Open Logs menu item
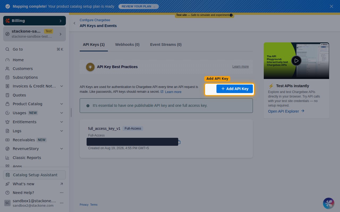This screenshot has height=212, width=340. (x=17, y=131)
